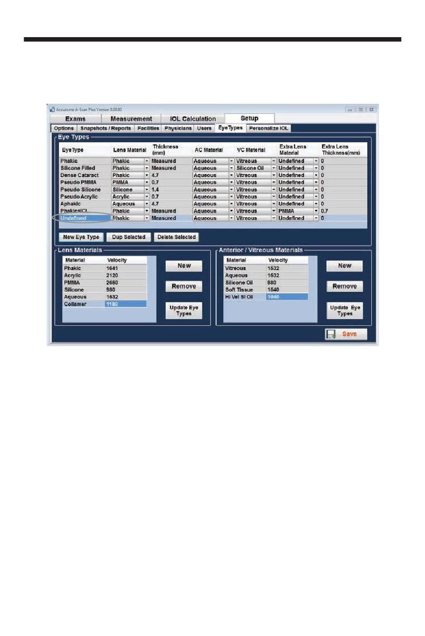This screenshot has height=636, width=425.
Task: Open AC Material dropdown for Dense Cataract row
Action: pos(231,175)
